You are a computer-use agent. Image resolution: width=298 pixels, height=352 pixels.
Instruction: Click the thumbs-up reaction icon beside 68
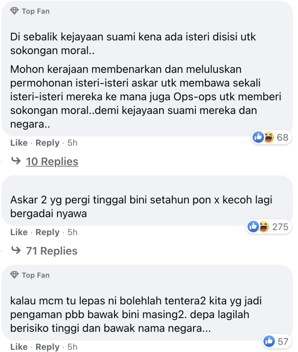click(258, 137)
